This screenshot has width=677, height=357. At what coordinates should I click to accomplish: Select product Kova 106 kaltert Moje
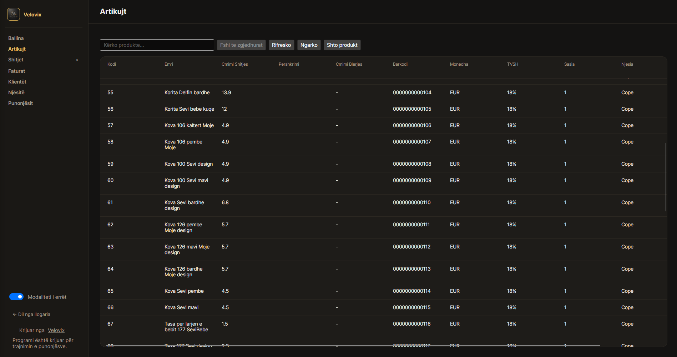pos(189,125)
